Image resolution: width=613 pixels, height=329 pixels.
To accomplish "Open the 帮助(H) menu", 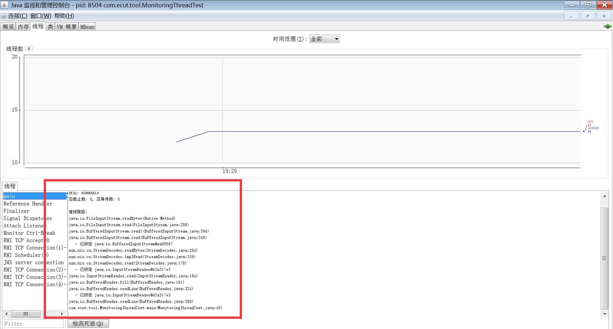I will coord(64,16).
